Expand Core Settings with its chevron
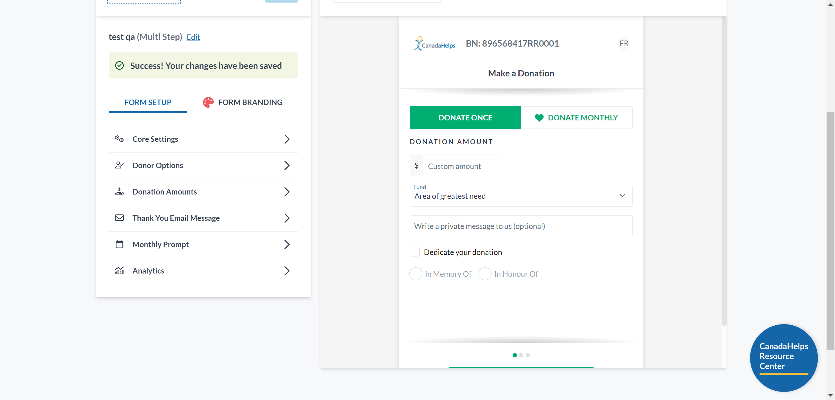The width and height of the screenshot is (835, 400). [286, 139]
